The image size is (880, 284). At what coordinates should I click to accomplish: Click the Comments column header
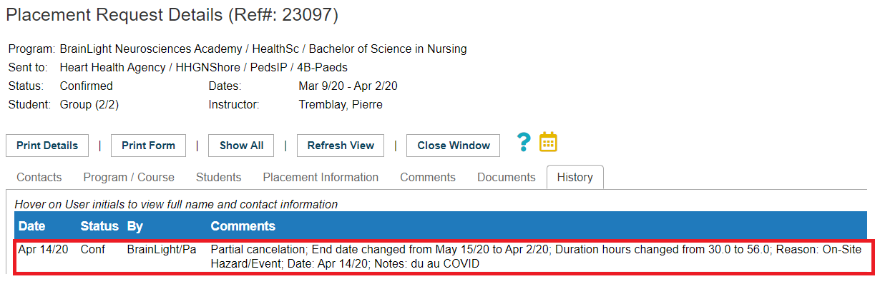(x=243, y=226)
